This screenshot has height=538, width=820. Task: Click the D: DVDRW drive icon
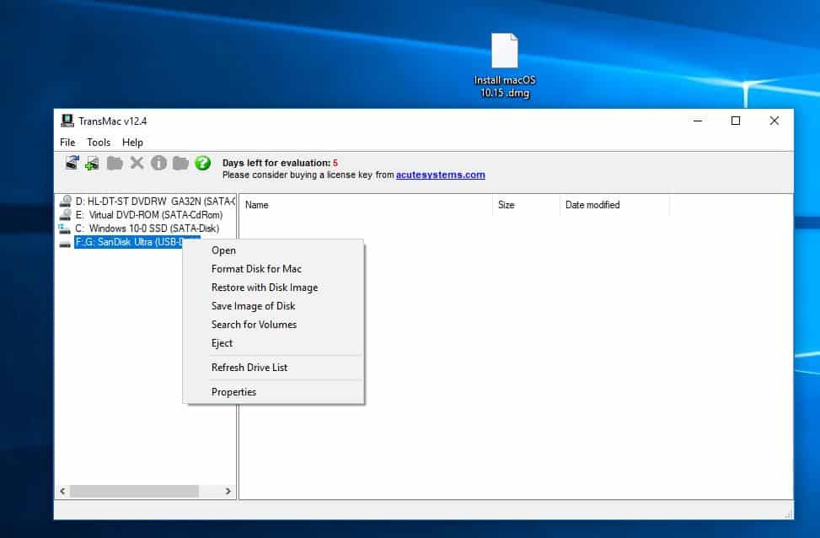(x=66, y=201)
